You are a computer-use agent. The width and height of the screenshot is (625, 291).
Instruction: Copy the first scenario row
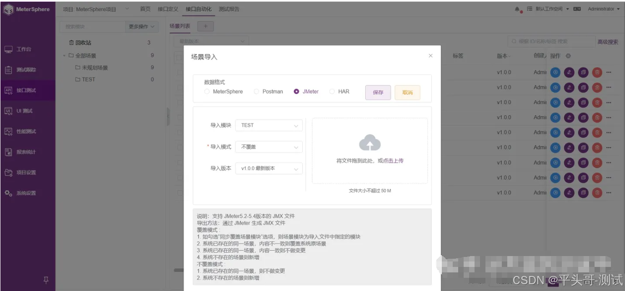583,72
